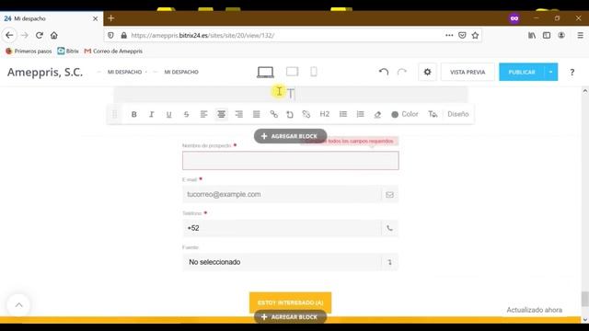
Task: Go back in the browser
Action: [9, 35]
